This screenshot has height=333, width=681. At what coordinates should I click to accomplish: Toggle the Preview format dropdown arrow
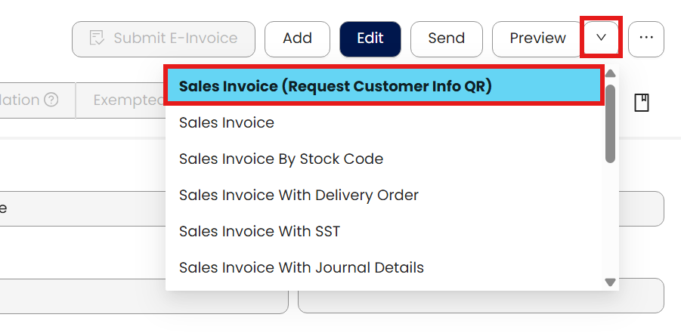[x=602, y=39]
